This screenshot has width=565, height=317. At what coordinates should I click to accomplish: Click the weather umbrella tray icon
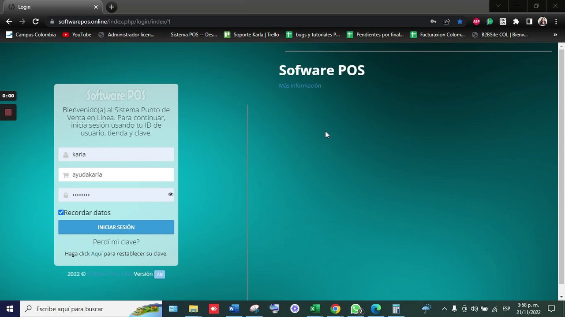[x=427, y=309]
